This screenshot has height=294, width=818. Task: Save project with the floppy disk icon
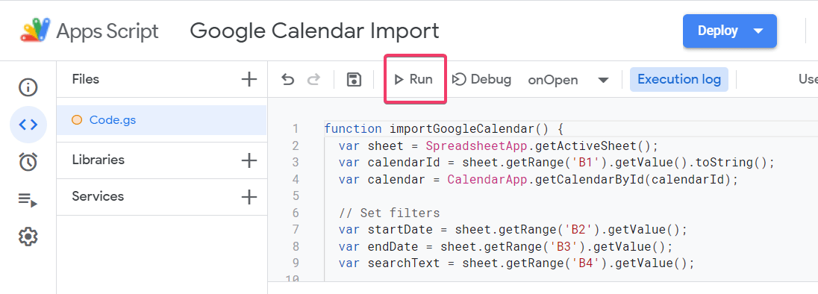coord(355,79)
